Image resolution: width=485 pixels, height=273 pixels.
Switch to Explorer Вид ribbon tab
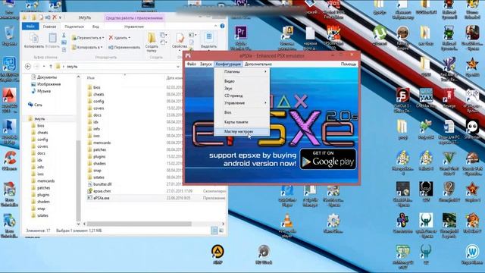coord(96,27)
